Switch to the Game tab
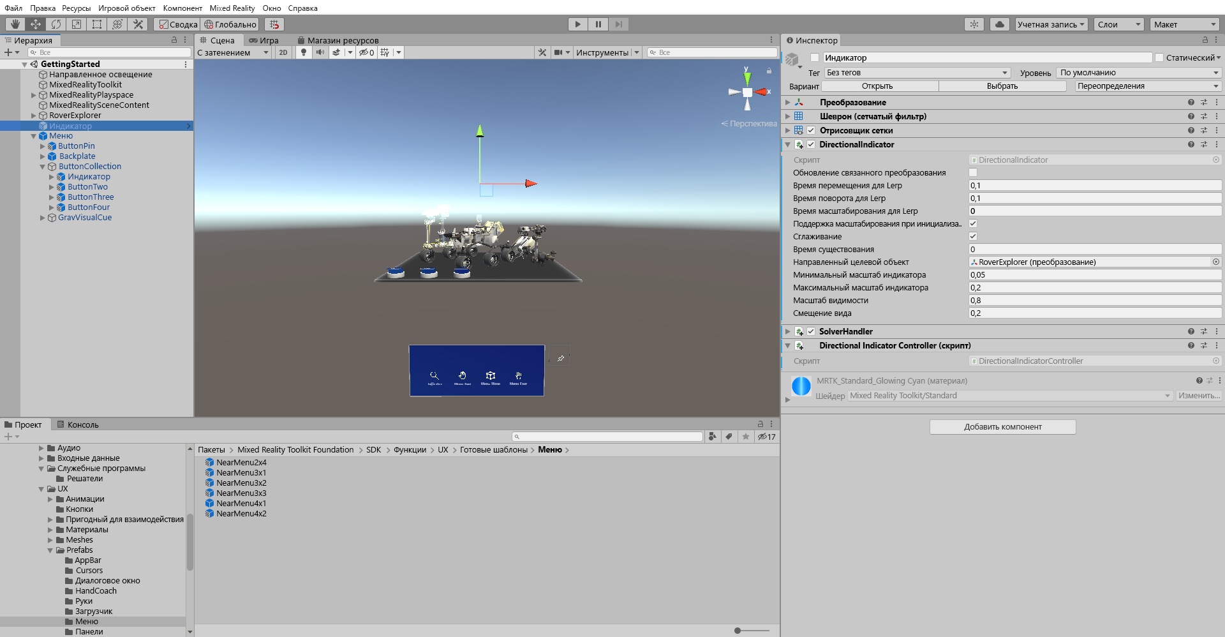The height and width of the screenshot is (637, 1225). [x=264, y=40]
